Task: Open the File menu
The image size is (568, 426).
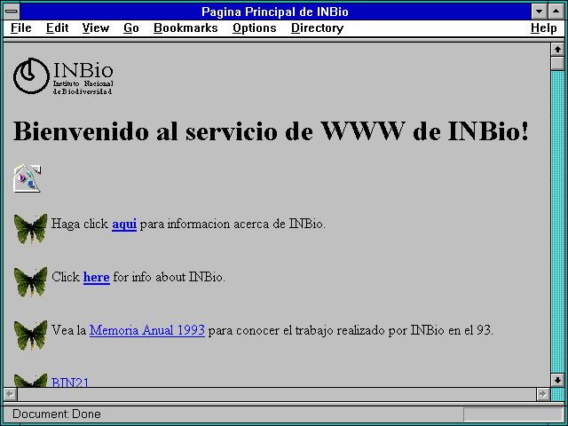Action: 21,28
